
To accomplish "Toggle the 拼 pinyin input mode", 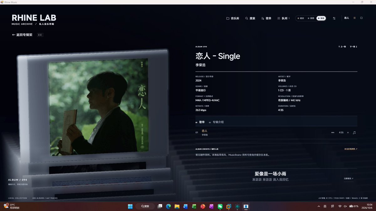I will 332,206.
